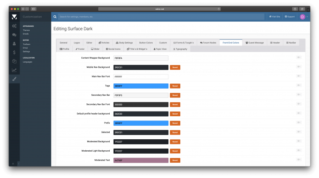The height and width of the screenshot is (178, 319).
Task: Switch to the Typography tab
Action: [180, 49]
